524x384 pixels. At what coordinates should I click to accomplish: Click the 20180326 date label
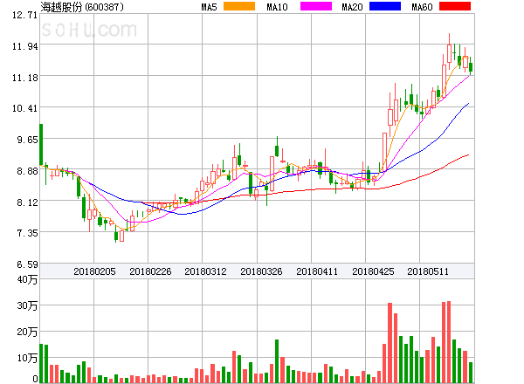[x=261, y=271]
